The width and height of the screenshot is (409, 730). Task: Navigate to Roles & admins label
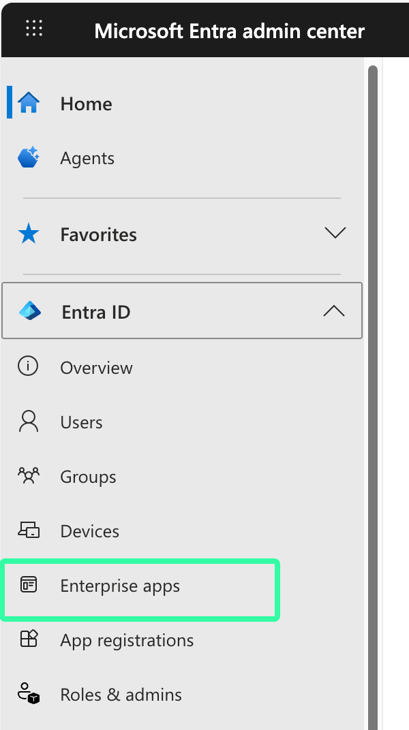[121, 695]
